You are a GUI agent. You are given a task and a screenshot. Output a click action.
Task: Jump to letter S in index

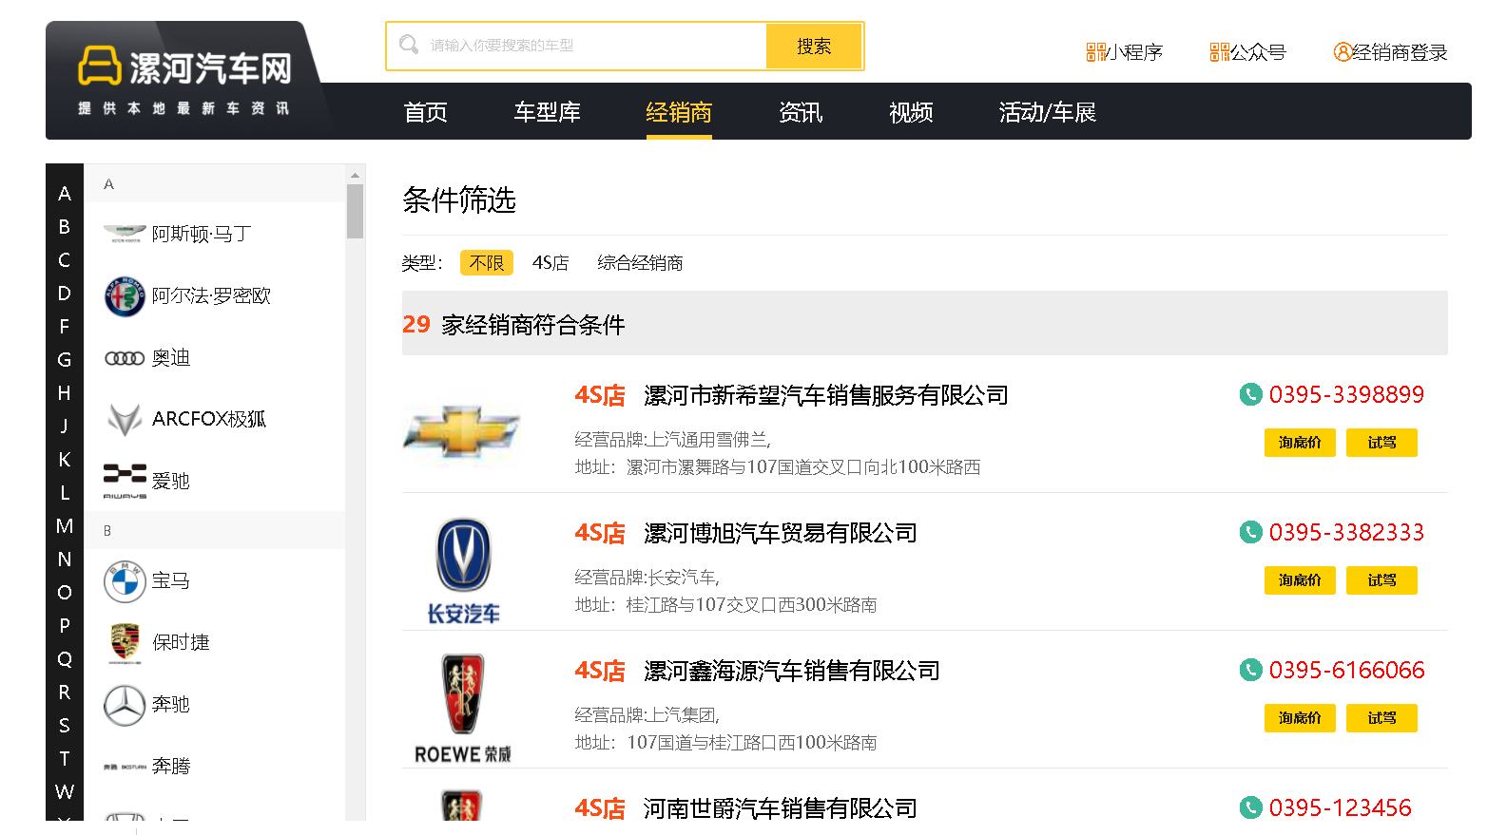pos(65,726)
